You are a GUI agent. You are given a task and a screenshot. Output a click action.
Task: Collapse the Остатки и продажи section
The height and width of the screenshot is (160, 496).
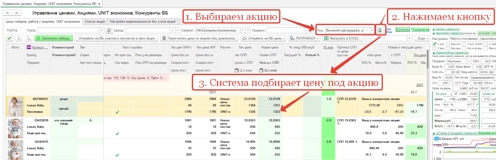tap(455, 133)
